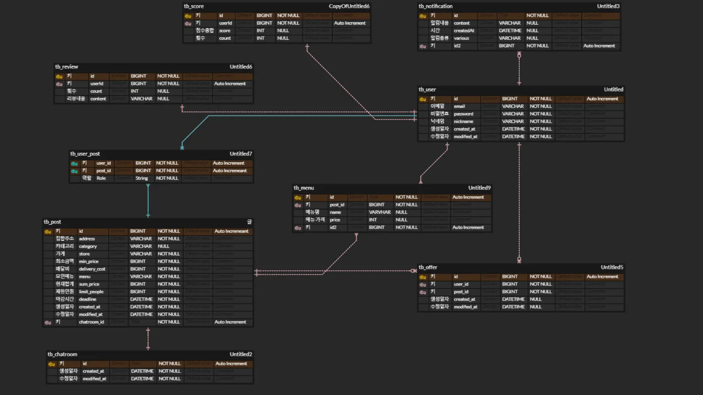This screenshot has width=703, height=395.
Task: Select the Untitled5 label on tb_offer
Action: (x=612, y=267)
